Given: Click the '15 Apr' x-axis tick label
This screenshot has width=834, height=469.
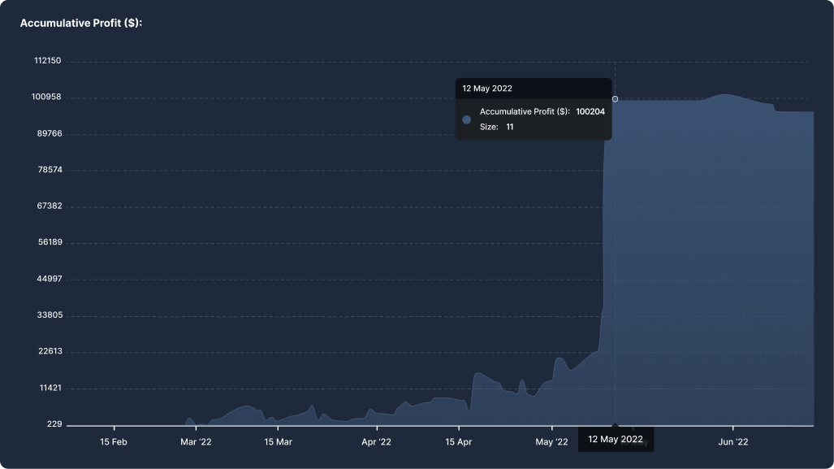Looking at the screenshot, I should [459, 442].
